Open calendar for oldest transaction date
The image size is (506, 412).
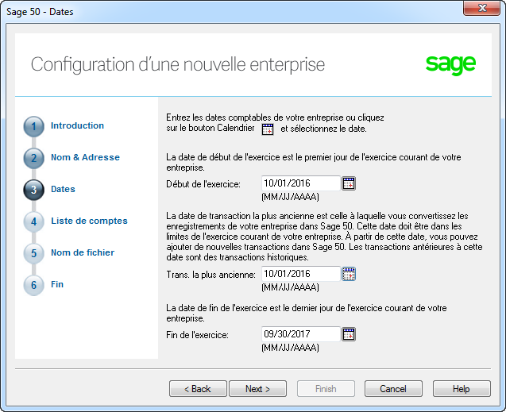(x=348, y=274)
